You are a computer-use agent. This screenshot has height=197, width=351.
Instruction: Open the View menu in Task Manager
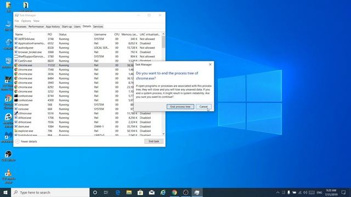coord(36,21)
